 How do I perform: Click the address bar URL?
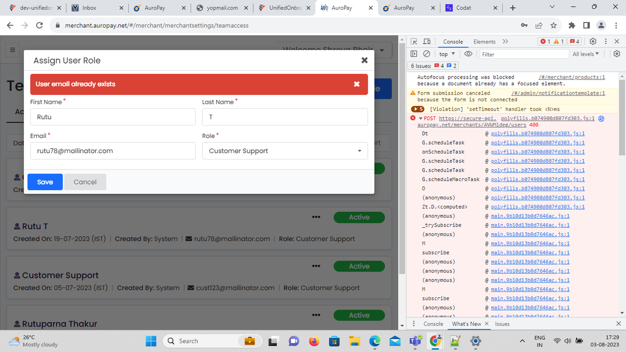point(156,25)
